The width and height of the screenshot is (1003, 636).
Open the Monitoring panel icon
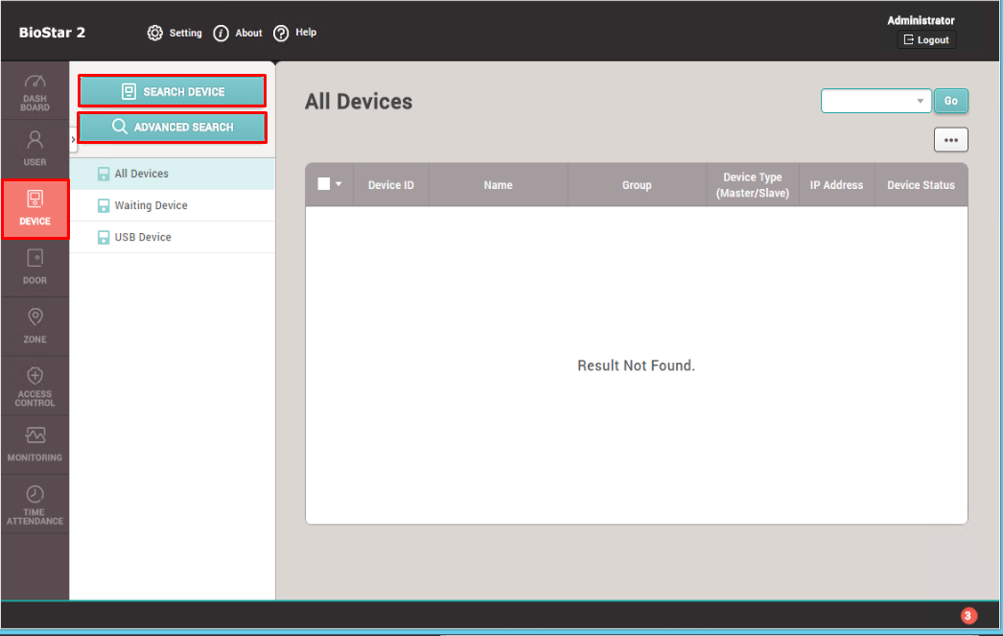click(x=35, y=443)
